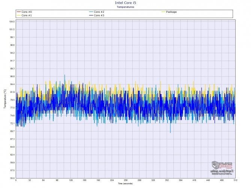The width and height of the screenshot is (251, 188).
Task: Select the Core #3 legend label
Action: 99,15
